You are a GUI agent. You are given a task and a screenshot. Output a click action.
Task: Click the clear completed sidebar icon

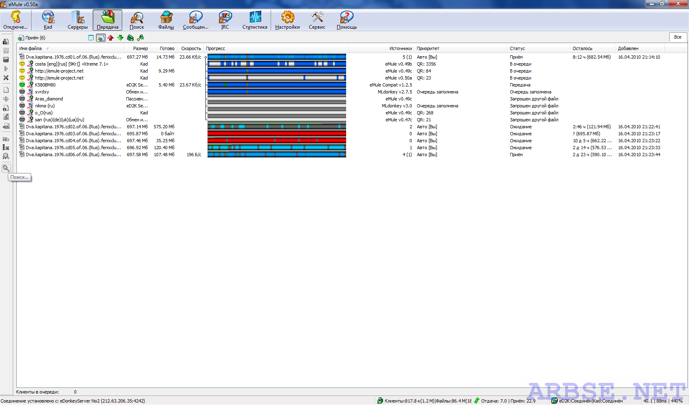[6, 147]
